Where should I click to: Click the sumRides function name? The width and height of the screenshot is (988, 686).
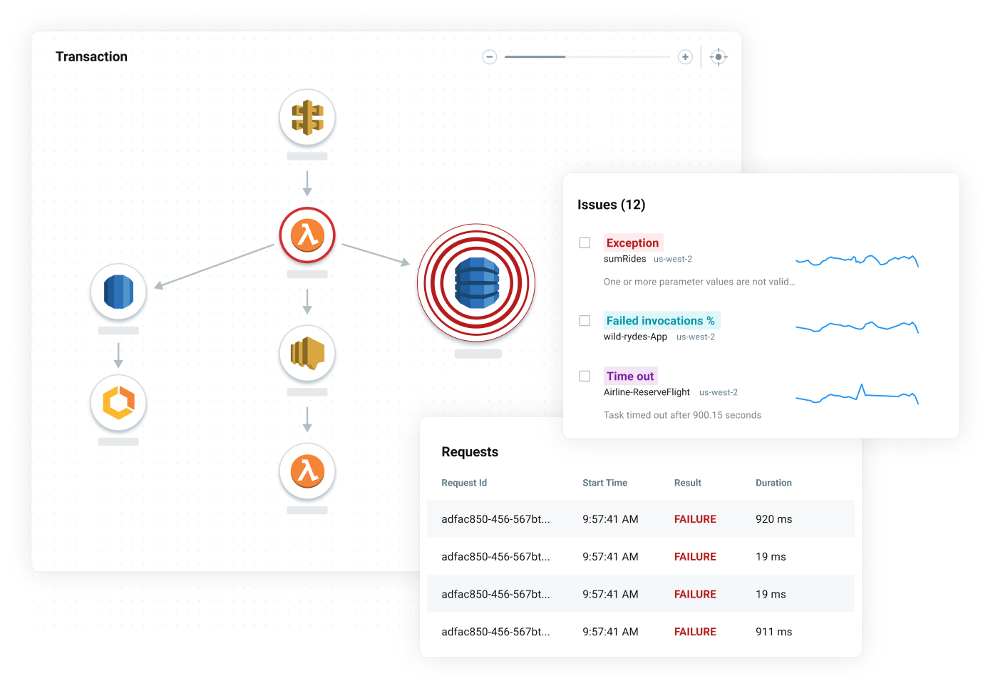click(x=625, y=259)
